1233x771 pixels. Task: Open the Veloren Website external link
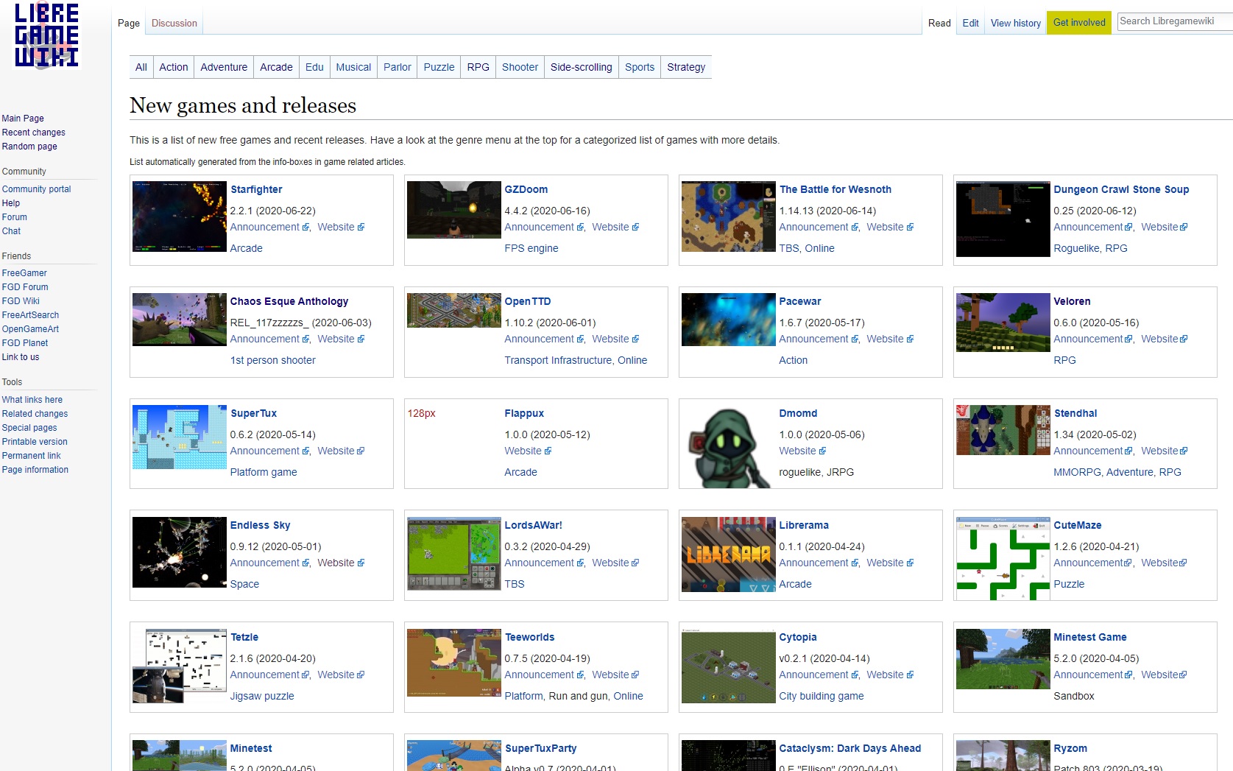coord(1164,339)
